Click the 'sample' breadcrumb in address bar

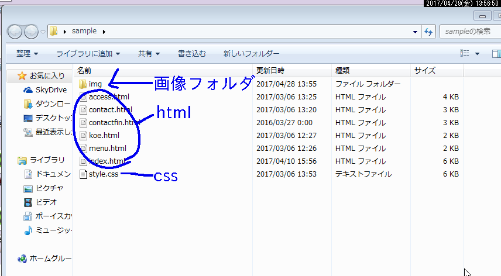point(84,31)
